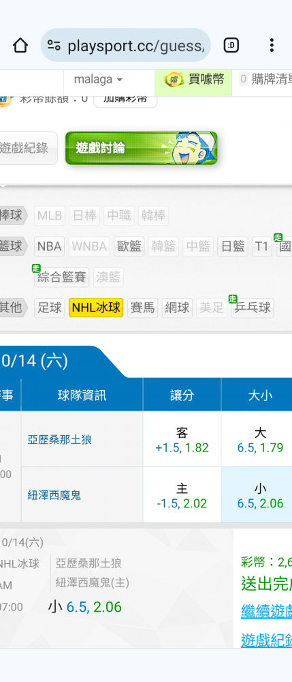The height and width of the screenshot is (682, 292).
Task: Select the 日棒 league tag
Action: point(84,216)
